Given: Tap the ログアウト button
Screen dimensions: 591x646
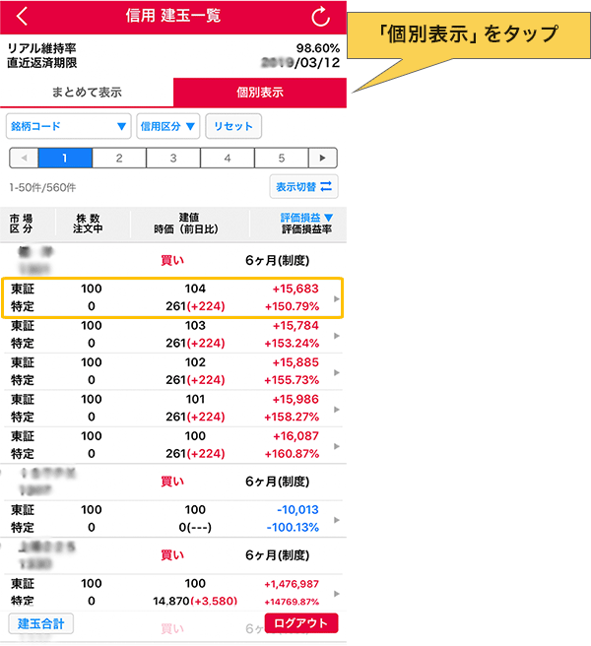Looking at the screenshot, I should click(x=300, y=623).
